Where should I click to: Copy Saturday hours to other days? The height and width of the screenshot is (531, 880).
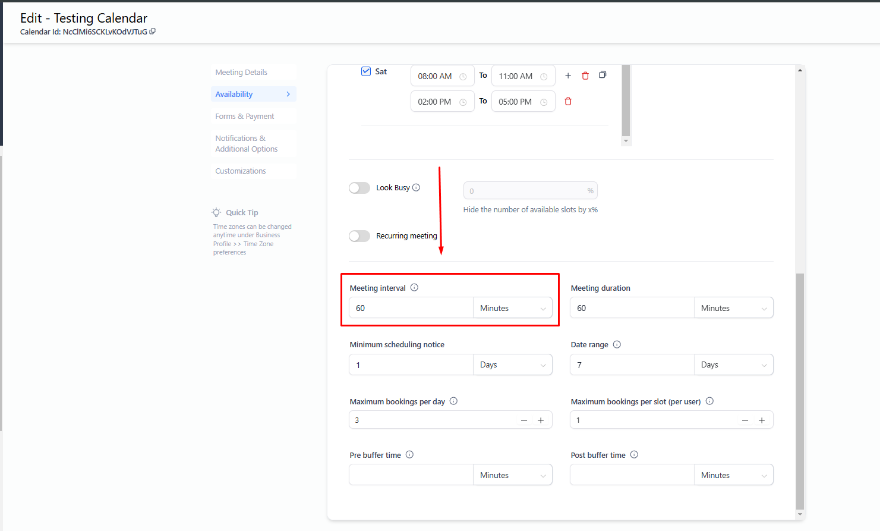[x=603, y=75]
